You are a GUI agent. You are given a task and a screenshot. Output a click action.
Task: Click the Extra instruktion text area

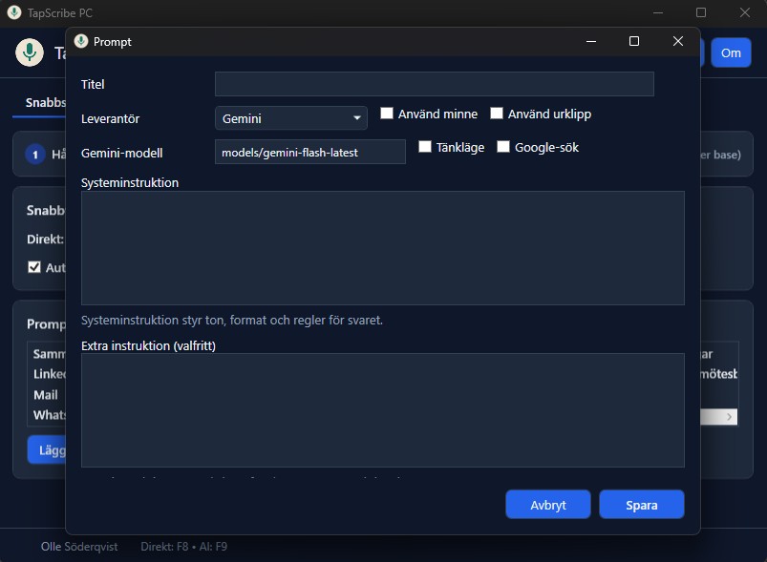pyautogui.click(x=382, y=409)
